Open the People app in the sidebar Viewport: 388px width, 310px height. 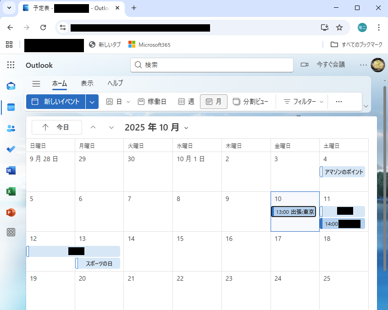(x=11, y=128)
